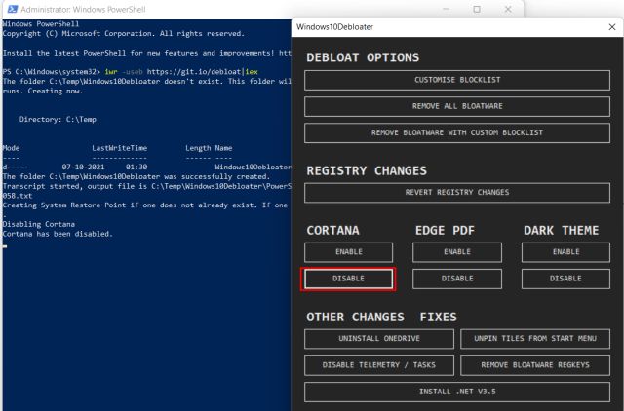Image resolution: width=624 pixels, height=411 pixels.
Task: Click Install .NET V3.5 button
Action: click(456, 392)
